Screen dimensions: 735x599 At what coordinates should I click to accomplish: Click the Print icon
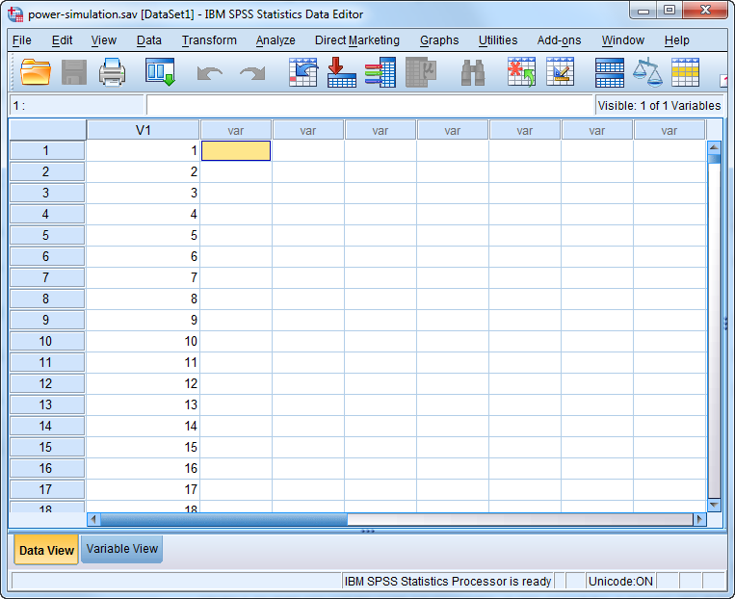(112, 72)
